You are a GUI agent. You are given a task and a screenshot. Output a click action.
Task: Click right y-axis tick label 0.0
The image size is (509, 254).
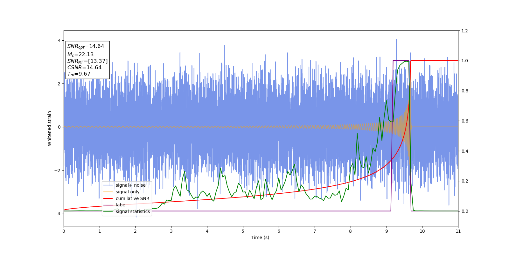click(465, 211)
